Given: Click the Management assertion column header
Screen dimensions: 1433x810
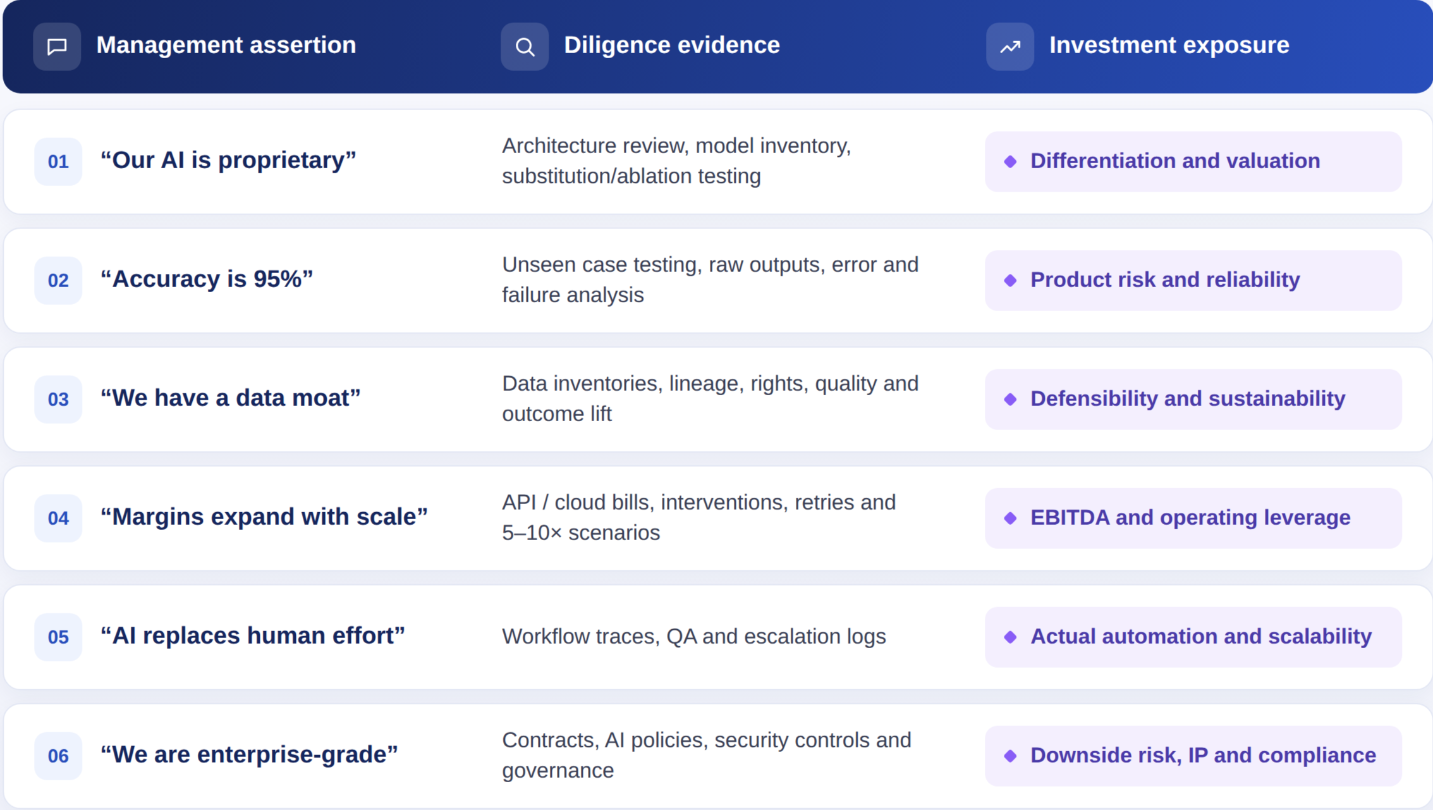Looking at the screenshot, I should tap(226, 46).
